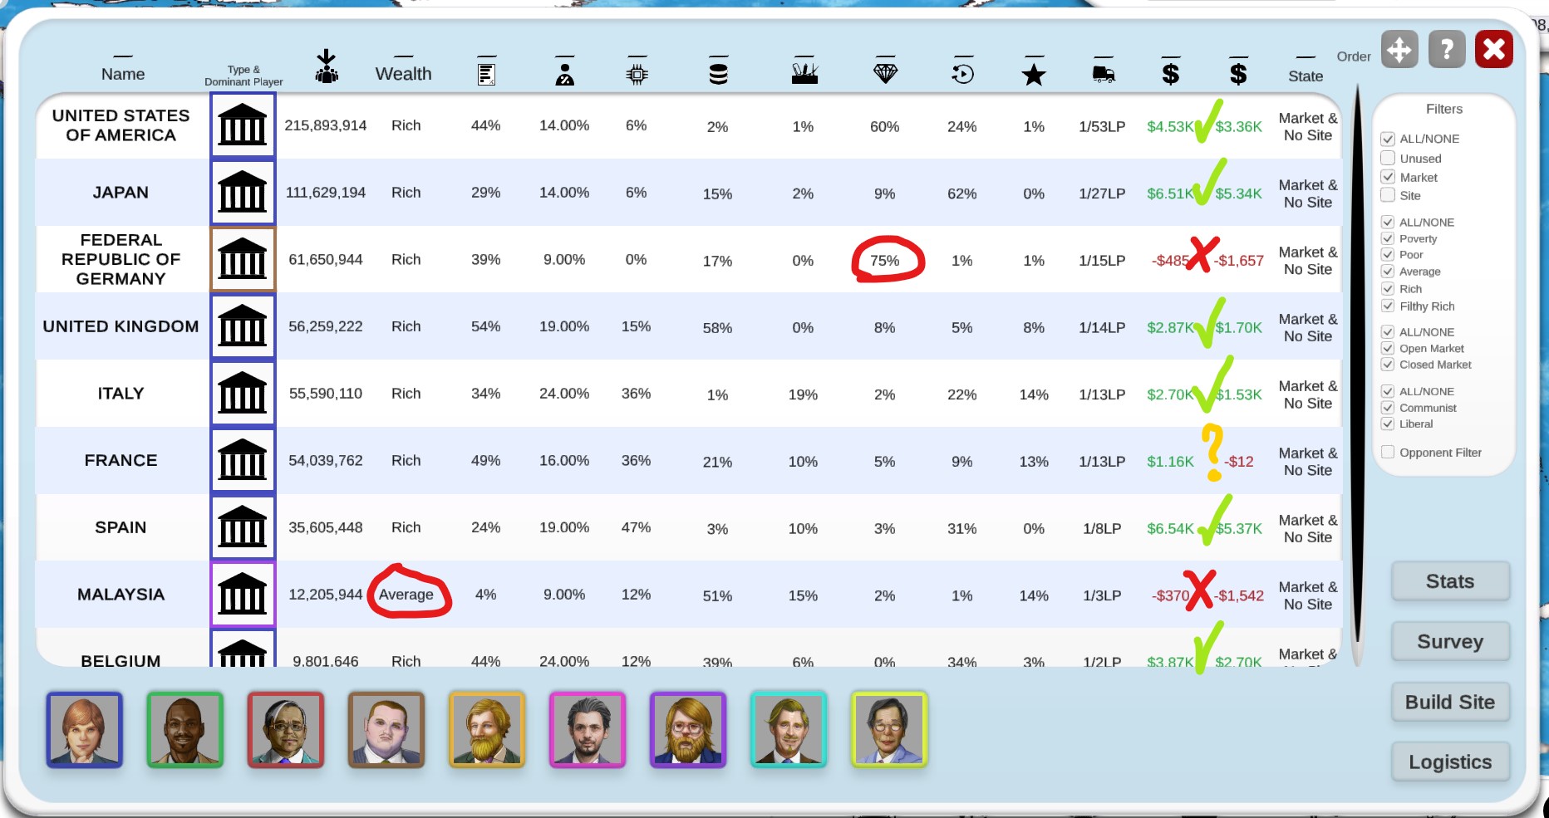Toggle the ALL/NONE checkbox above Open Market
This screenshot has width=1549, height=818.
pos(1388,331)
